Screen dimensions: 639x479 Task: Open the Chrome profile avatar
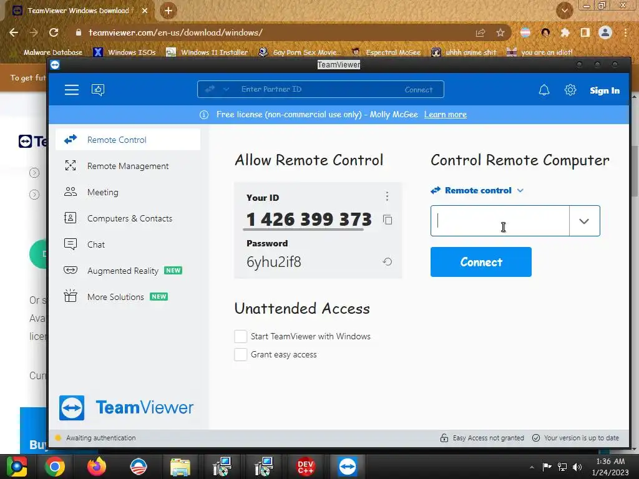click(605, 32)
